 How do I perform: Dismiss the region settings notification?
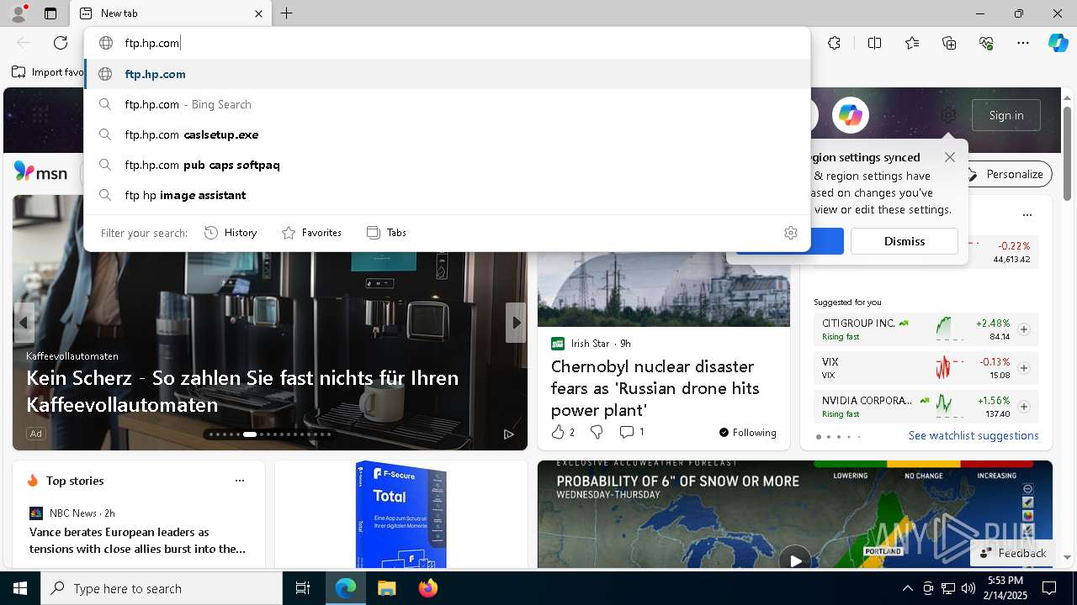pyautogui.click(x=905, y=241)
